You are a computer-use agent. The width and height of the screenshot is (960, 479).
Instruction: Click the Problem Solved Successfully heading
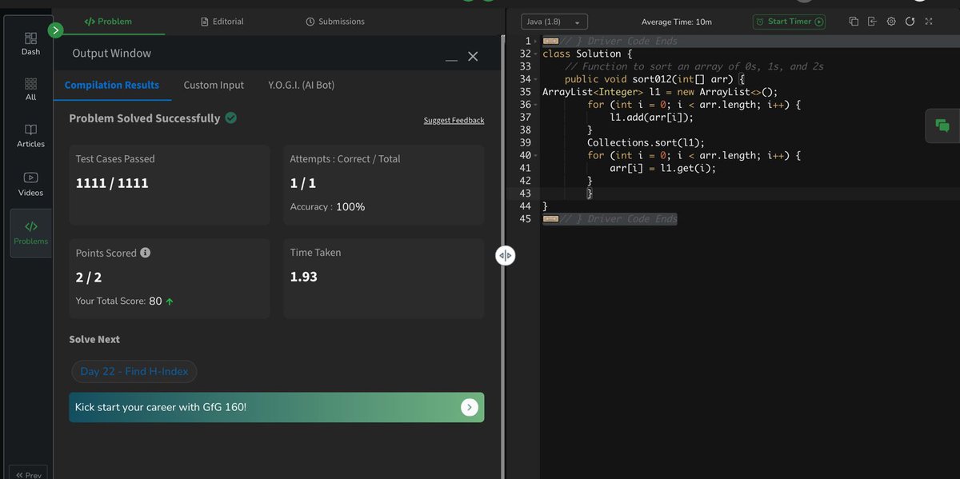[145, 118]
